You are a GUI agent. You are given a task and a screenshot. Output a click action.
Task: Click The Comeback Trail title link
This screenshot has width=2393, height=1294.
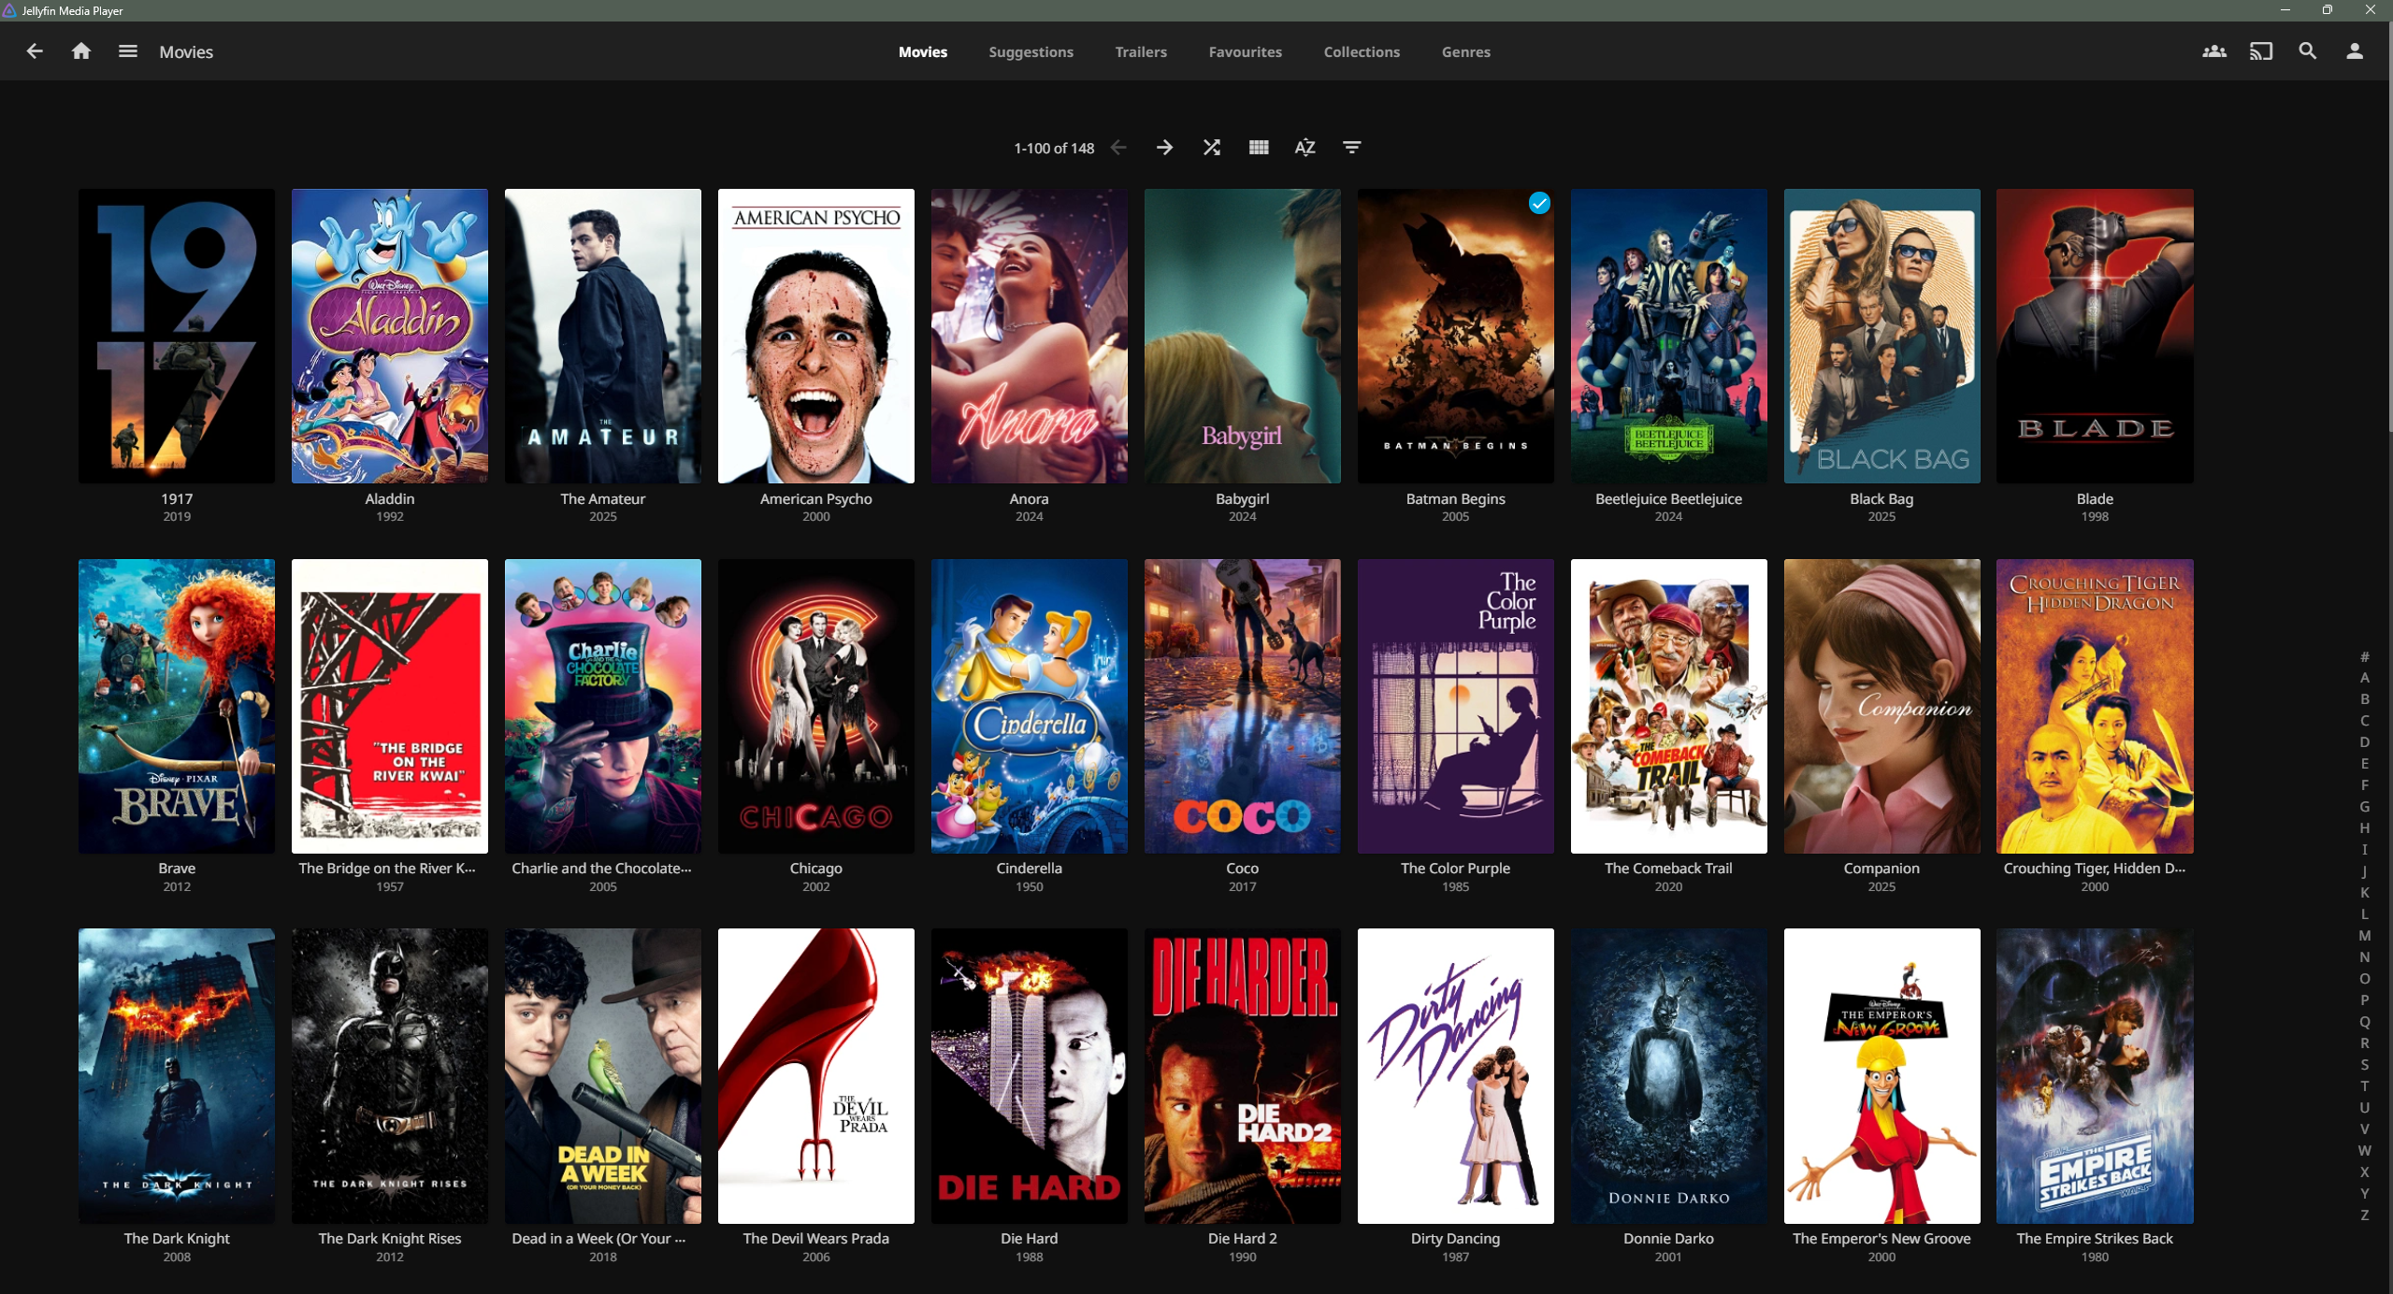1668,868
